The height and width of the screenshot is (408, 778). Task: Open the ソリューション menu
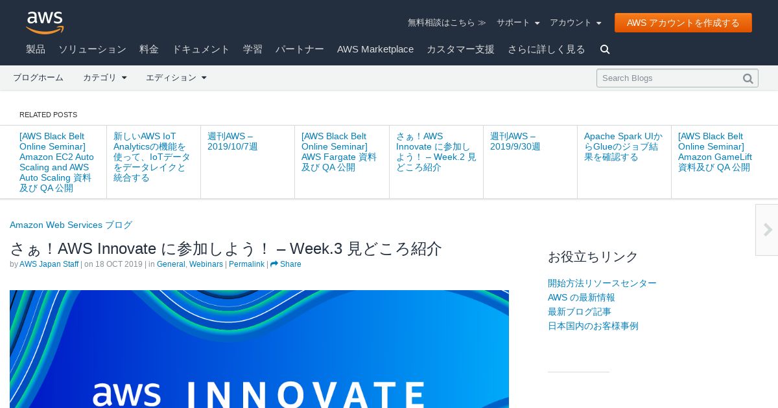[92, 49]
